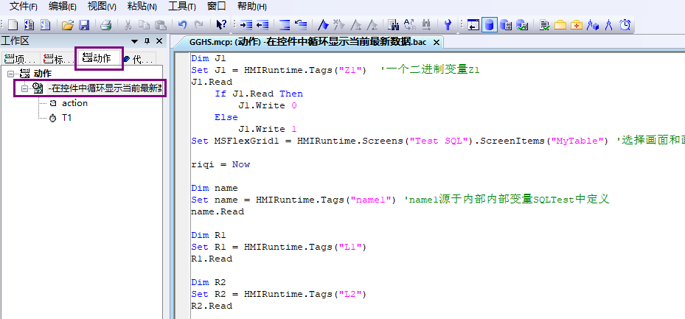Jump to the previous bookmark

coord(372,25)
